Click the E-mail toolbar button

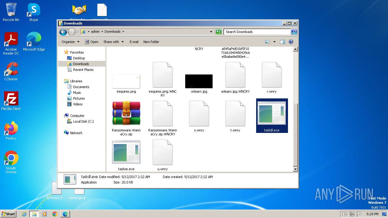[x=134, y=42]
